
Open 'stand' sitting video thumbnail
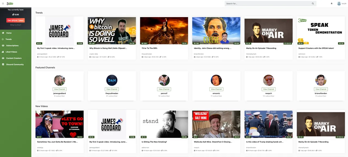tap(164, 124)
